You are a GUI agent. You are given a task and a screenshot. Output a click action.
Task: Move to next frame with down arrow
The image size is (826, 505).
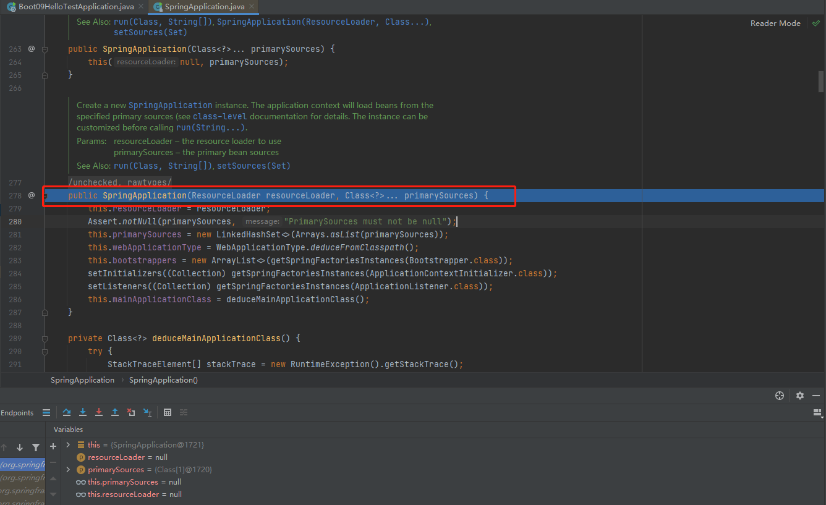(20, 448)
